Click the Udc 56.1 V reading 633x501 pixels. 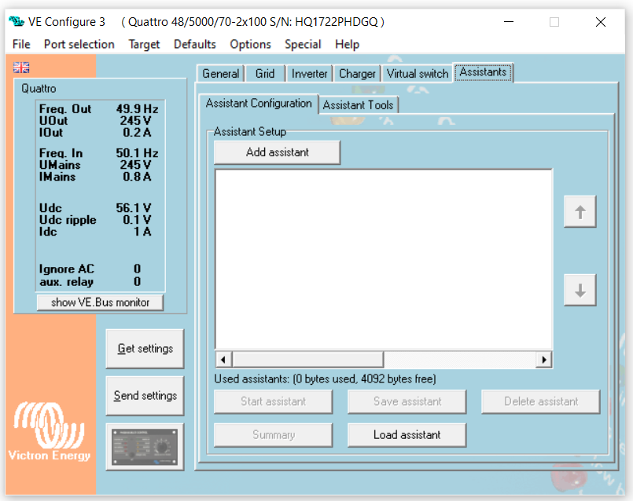click(x=95, y=208)
